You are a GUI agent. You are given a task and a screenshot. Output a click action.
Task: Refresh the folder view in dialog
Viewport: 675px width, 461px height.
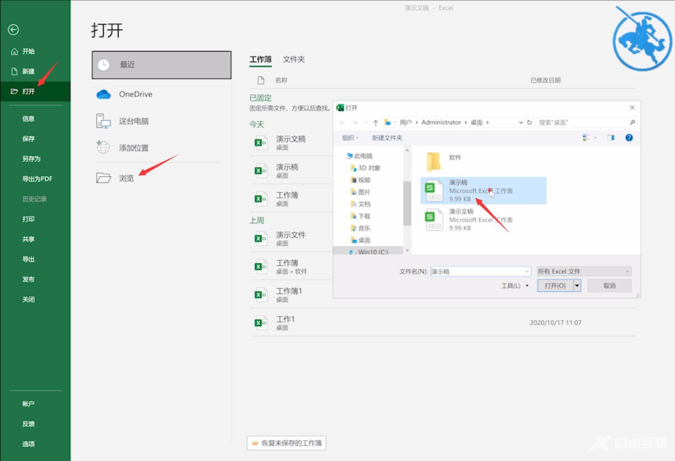click(529, 122)
